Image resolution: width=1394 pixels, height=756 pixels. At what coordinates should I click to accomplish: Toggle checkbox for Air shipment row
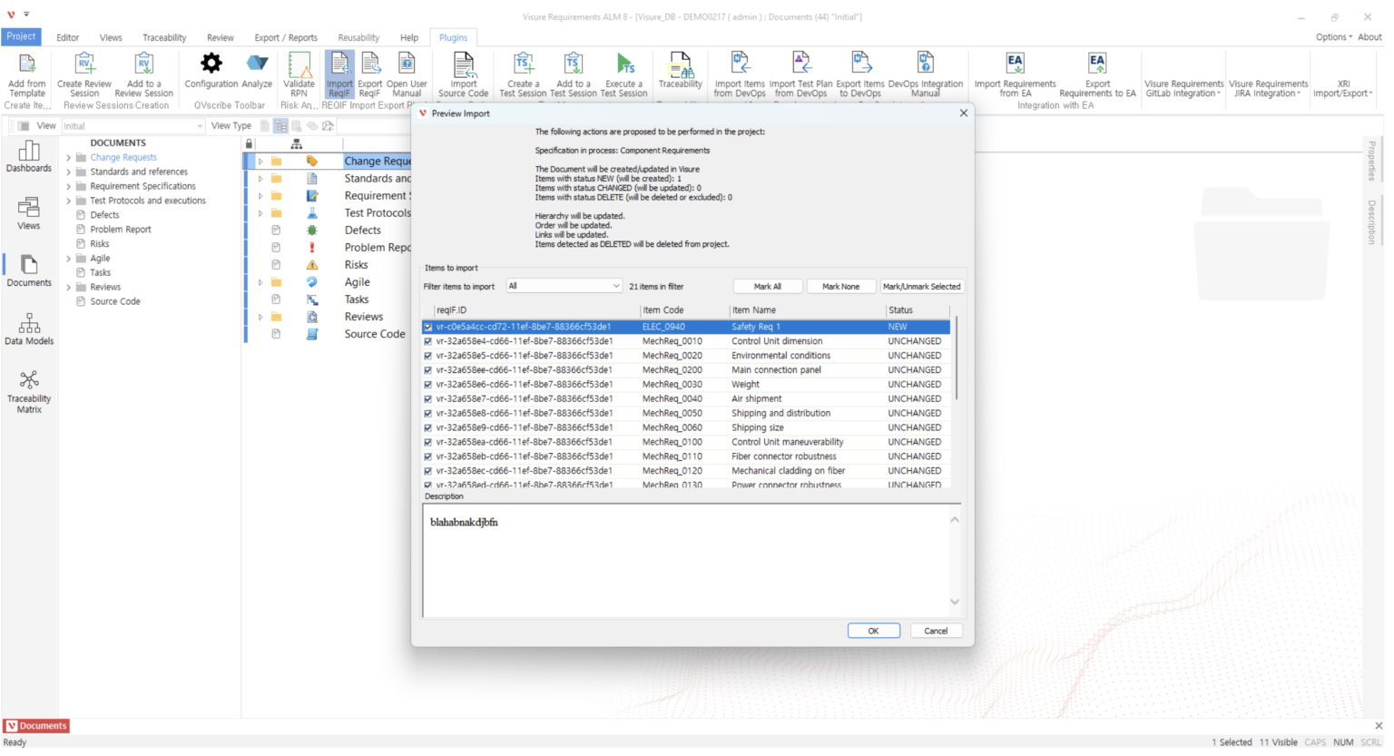[x=428, y=399]
